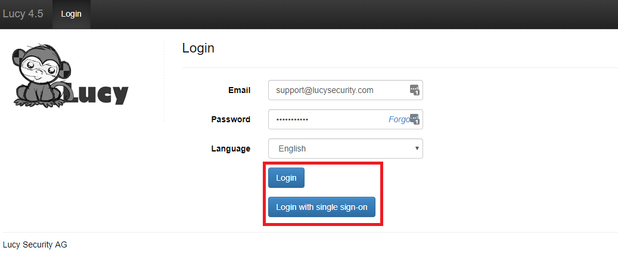This screenshot has width=618, height=260.
Task: Focus the Email input field
Action: pyautogui.click(x=346, y=90)
